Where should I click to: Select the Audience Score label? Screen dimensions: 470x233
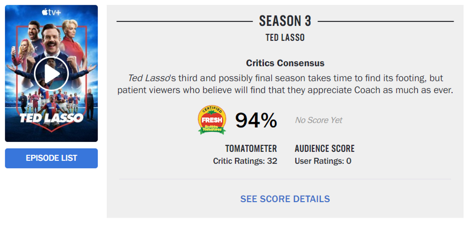(324, 149)
